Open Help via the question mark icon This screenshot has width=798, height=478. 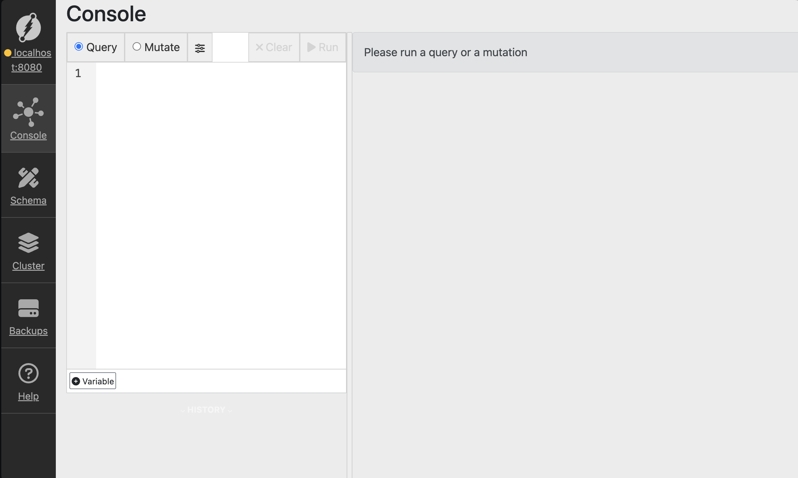[x=28, y=373]
